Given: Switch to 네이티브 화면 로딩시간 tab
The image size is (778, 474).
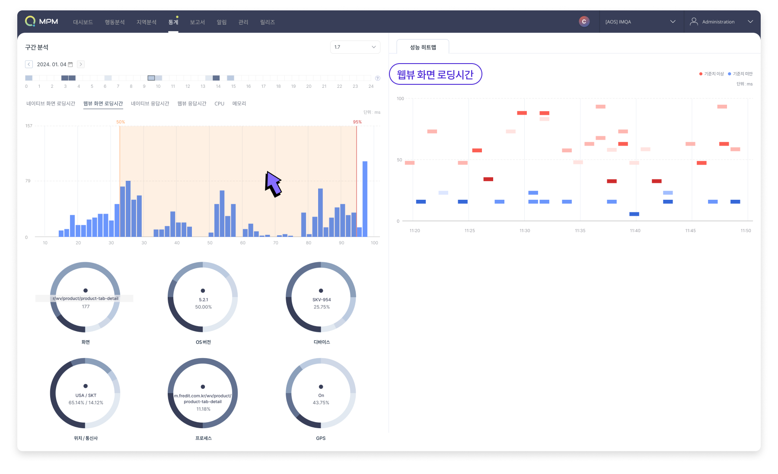Looking at the screenshot, I should pos(51,104).
